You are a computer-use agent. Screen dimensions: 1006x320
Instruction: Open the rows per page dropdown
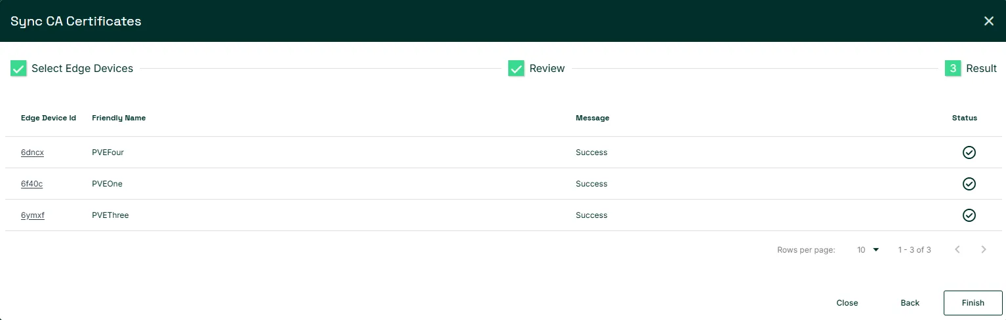point(868,250)
